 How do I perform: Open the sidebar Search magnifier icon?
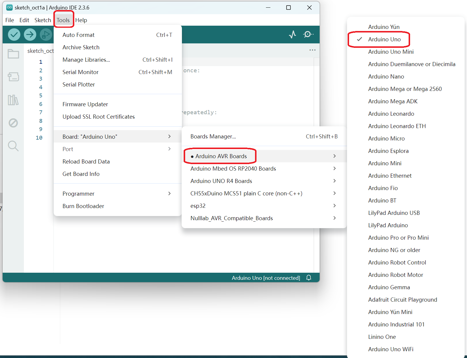click(13, 146)
